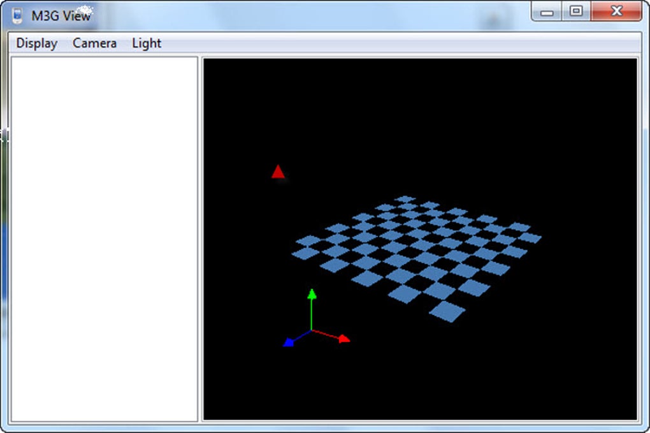Open the Camera menu
650x433 pixels.
click(94, 43)
